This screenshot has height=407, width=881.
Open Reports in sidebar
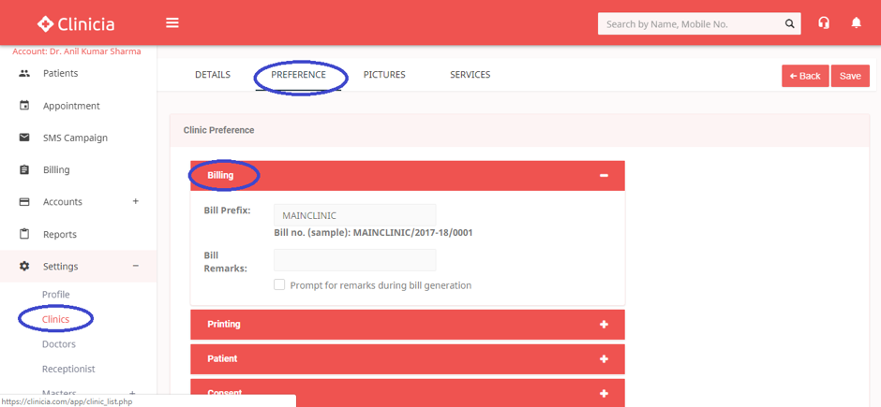(x=60, y=234)
